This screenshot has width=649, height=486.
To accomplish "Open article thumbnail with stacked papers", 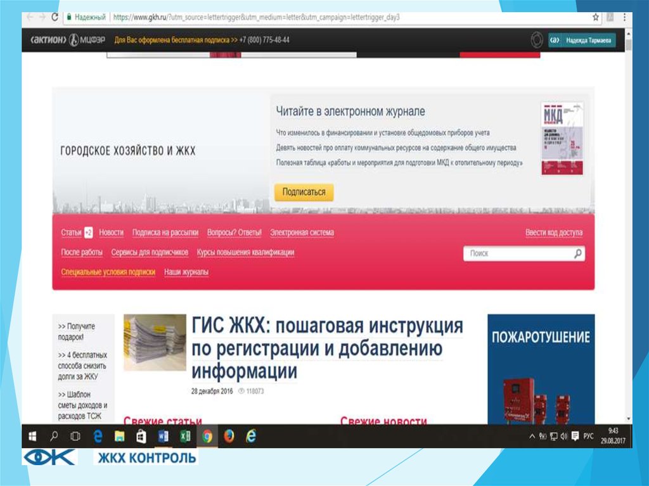I will [155, 342].
